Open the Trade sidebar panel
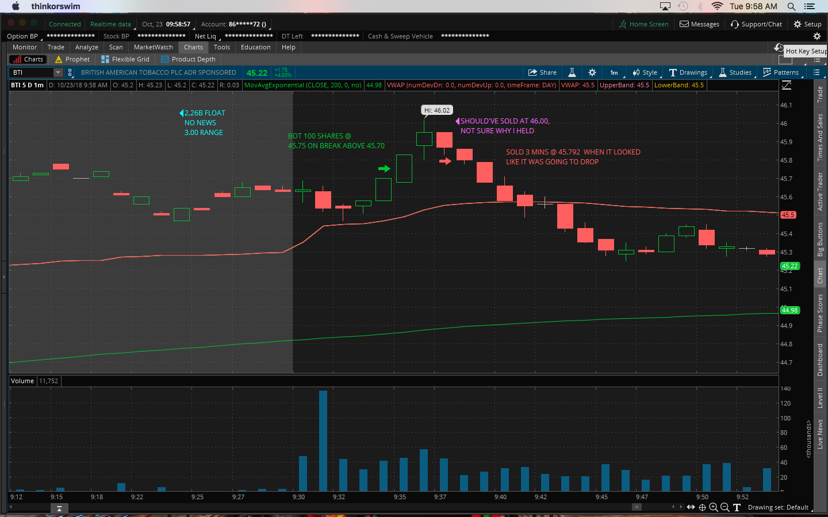The height and width of the screenshot is (517, 828). (x=820, y=94)
